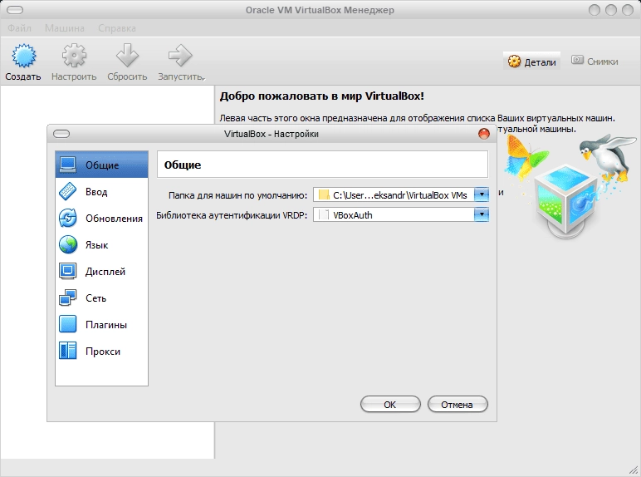
Task: Open the Общие settings category
Action: coord(101,165)
